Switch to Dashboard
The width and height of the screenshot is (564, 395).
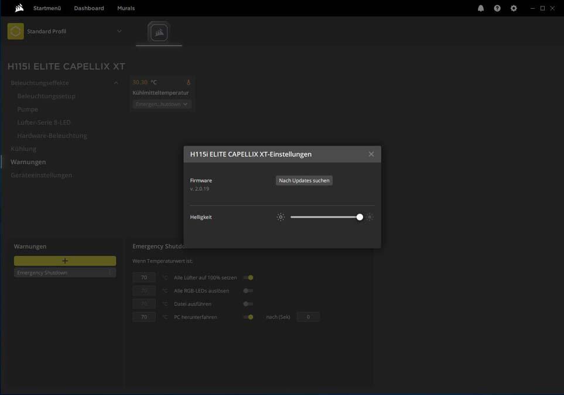point(89,8)
